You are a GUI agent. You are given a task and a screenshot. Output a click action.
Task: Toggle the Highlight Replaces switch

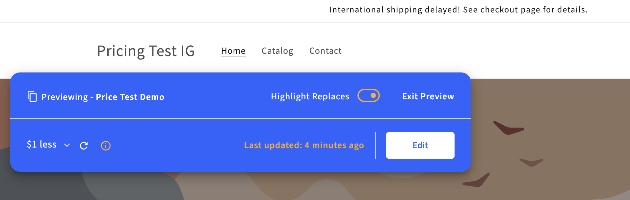369,96
